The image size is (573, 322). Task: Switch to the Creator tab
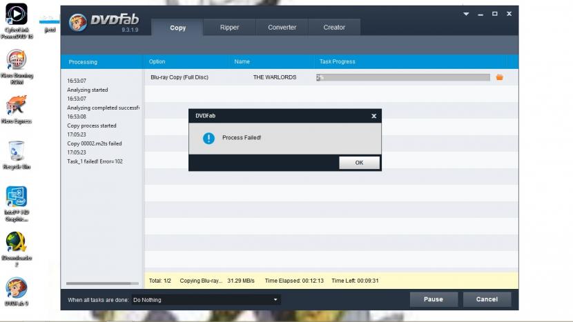(334, 28)
